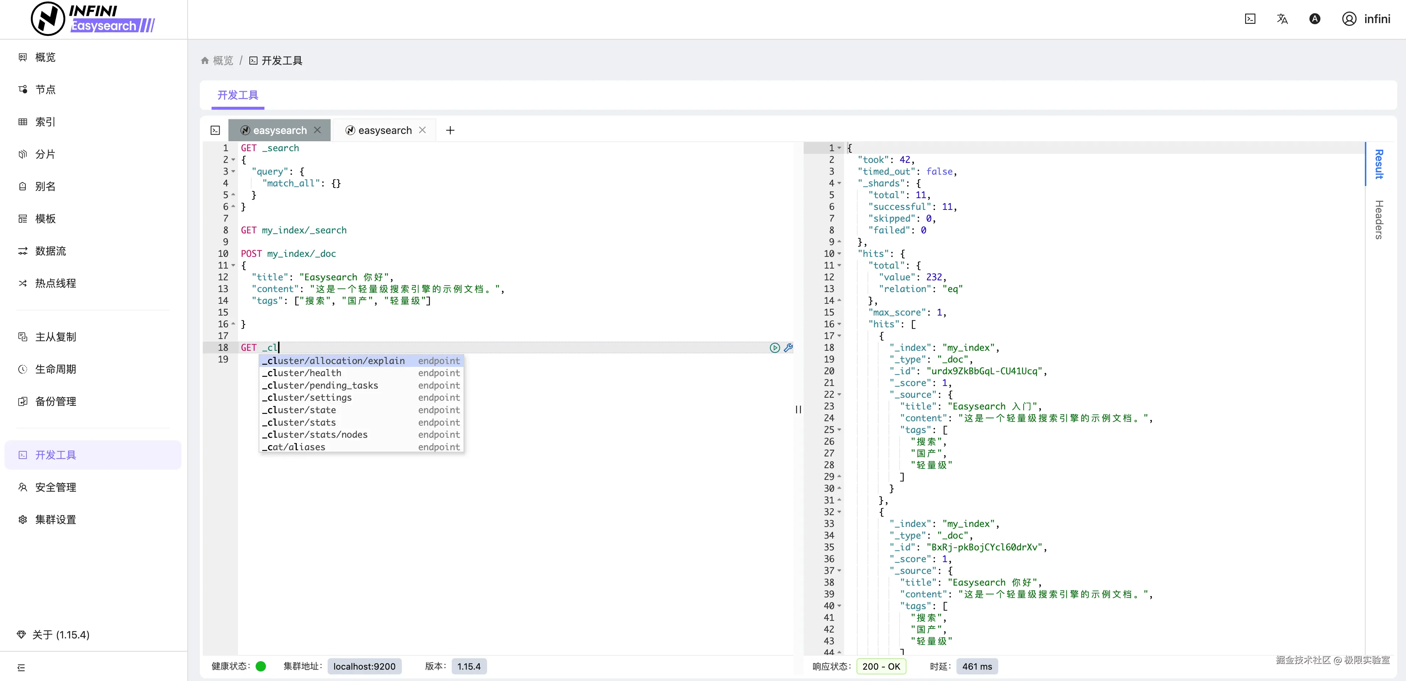This screenshot has height=681, width=1406.
Task: Choose _cluster/health from autocomplete list
Action: tap(304, 373)
